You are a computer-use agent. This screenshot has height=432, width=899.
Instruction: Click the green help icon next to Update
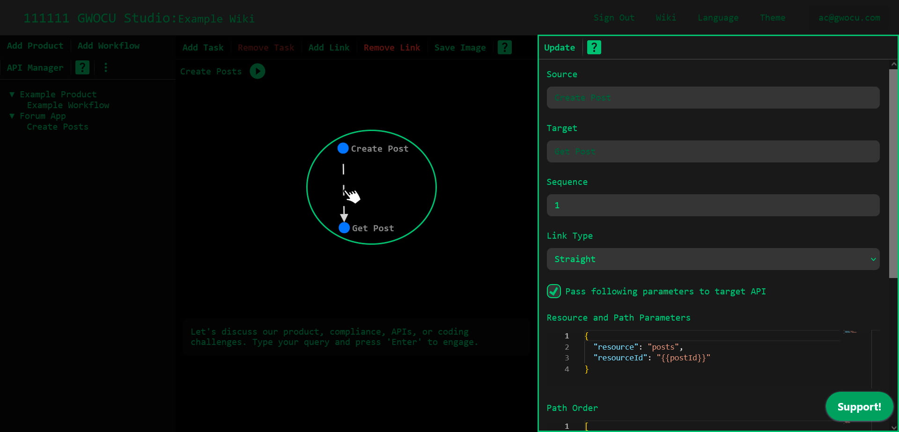594,47
